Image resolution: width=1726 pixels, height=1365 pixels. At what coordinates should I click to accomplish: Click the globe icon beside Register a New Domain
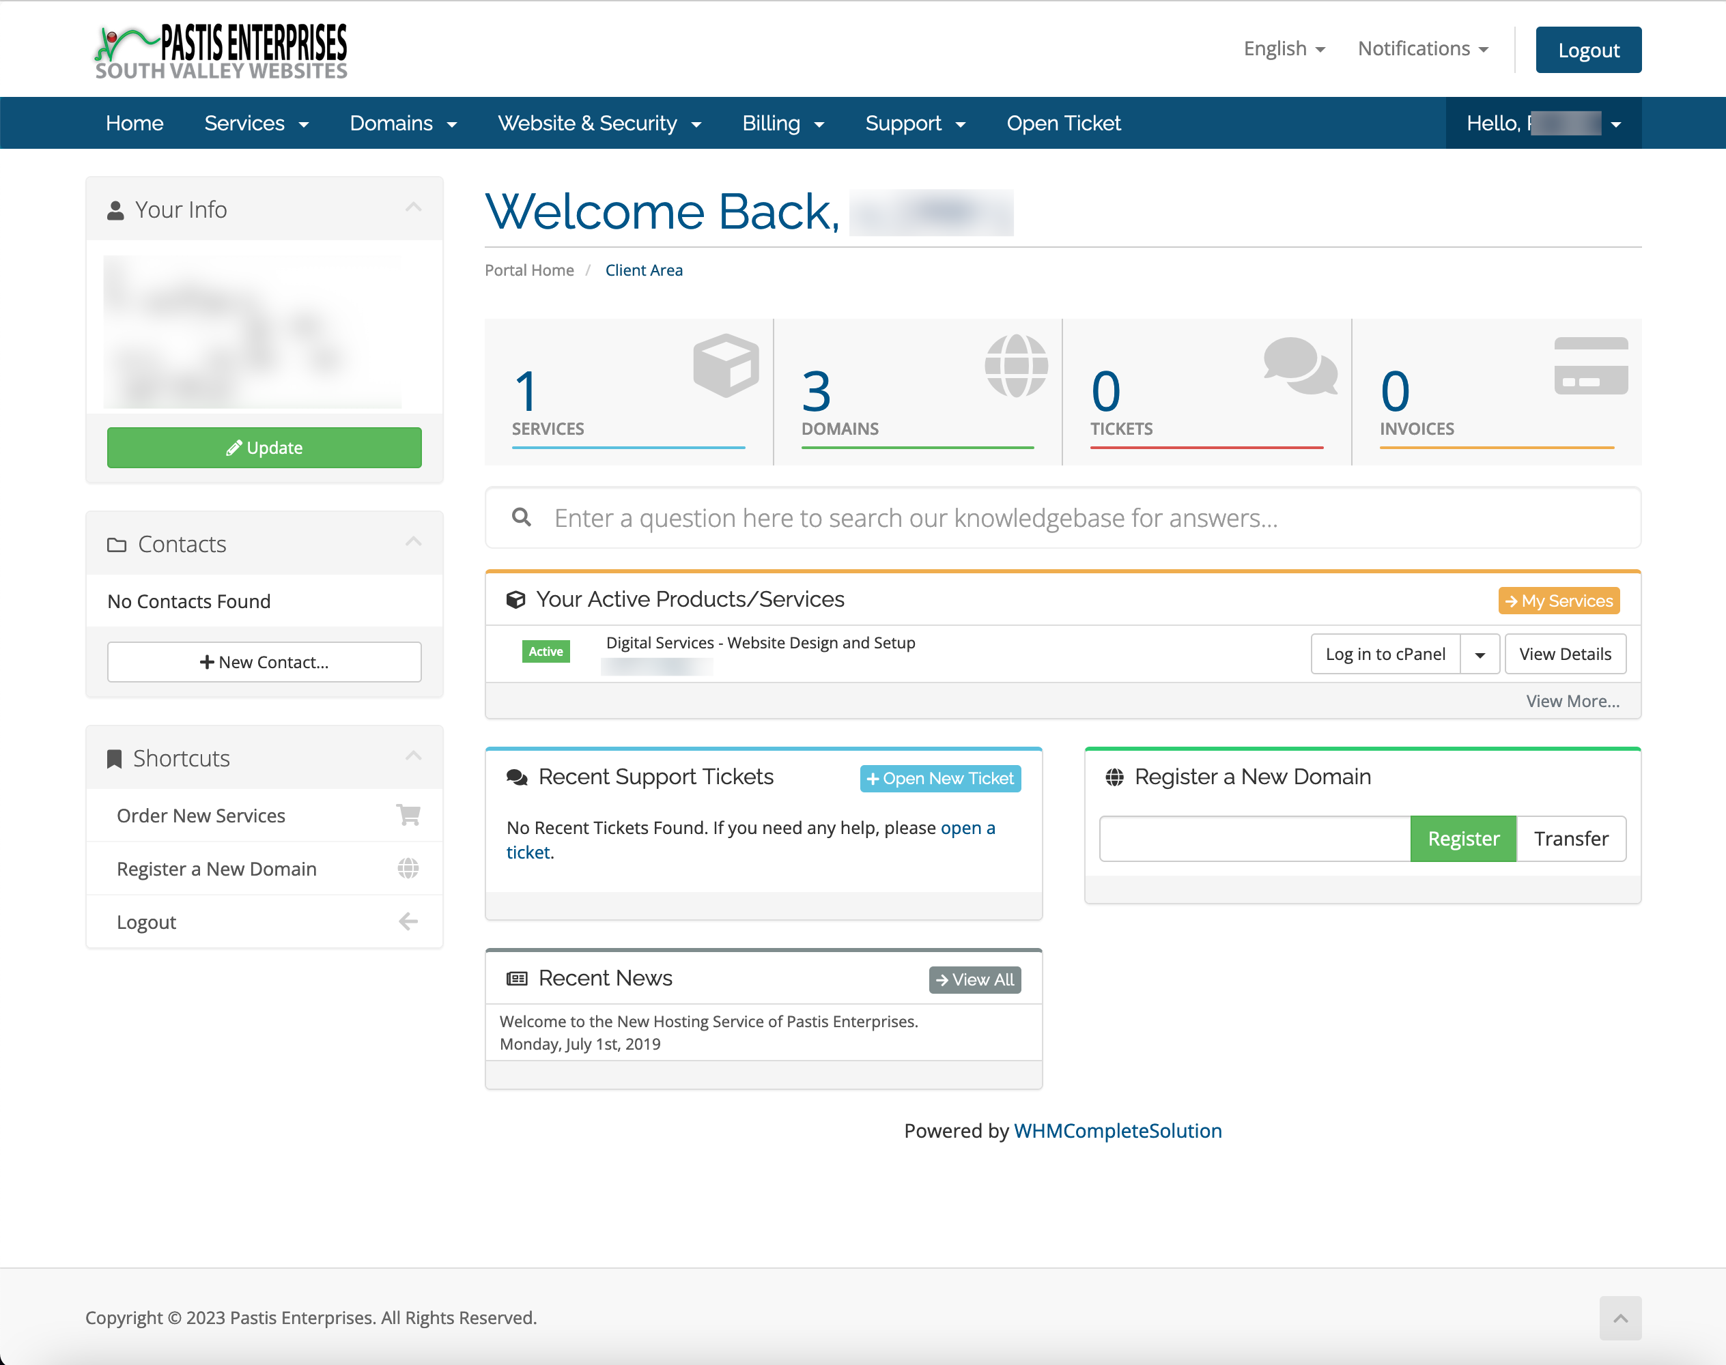pyautogui.click(x=408, y=868)
